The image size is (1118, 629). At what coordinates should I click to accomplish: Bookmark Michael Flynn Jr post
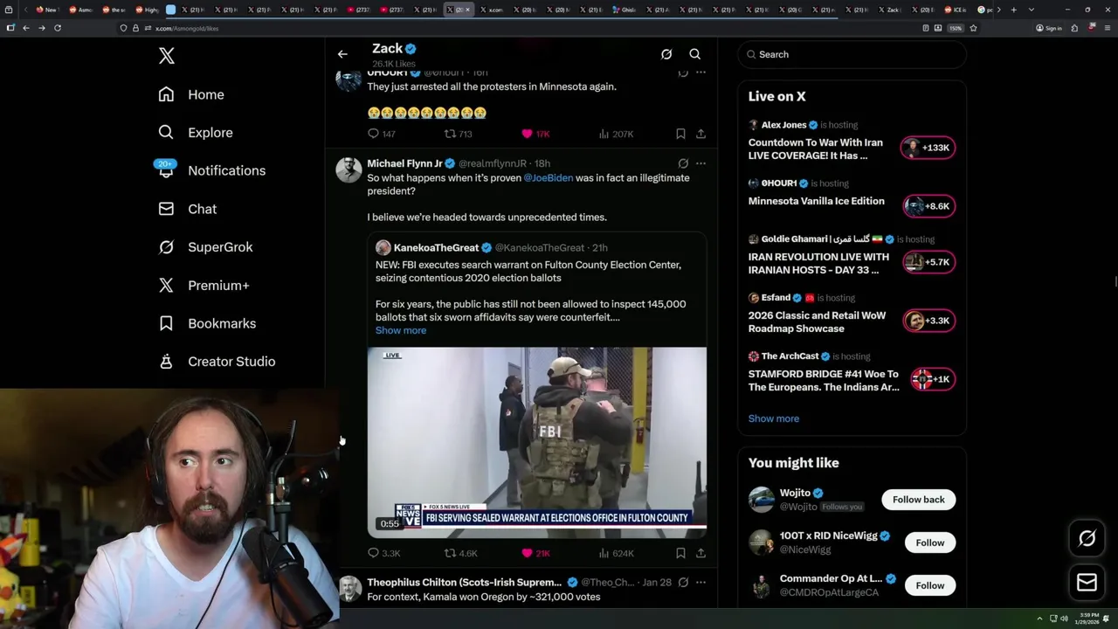point(680,553)
